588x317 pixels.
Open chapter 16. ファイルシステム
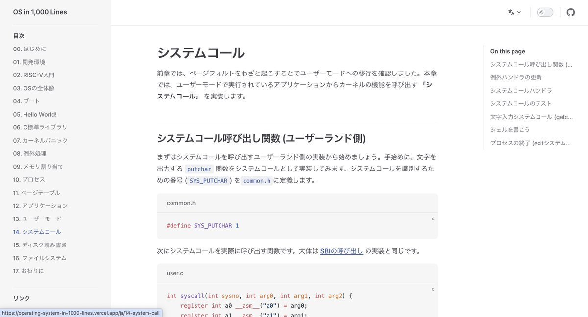click(x=40, y=258)
